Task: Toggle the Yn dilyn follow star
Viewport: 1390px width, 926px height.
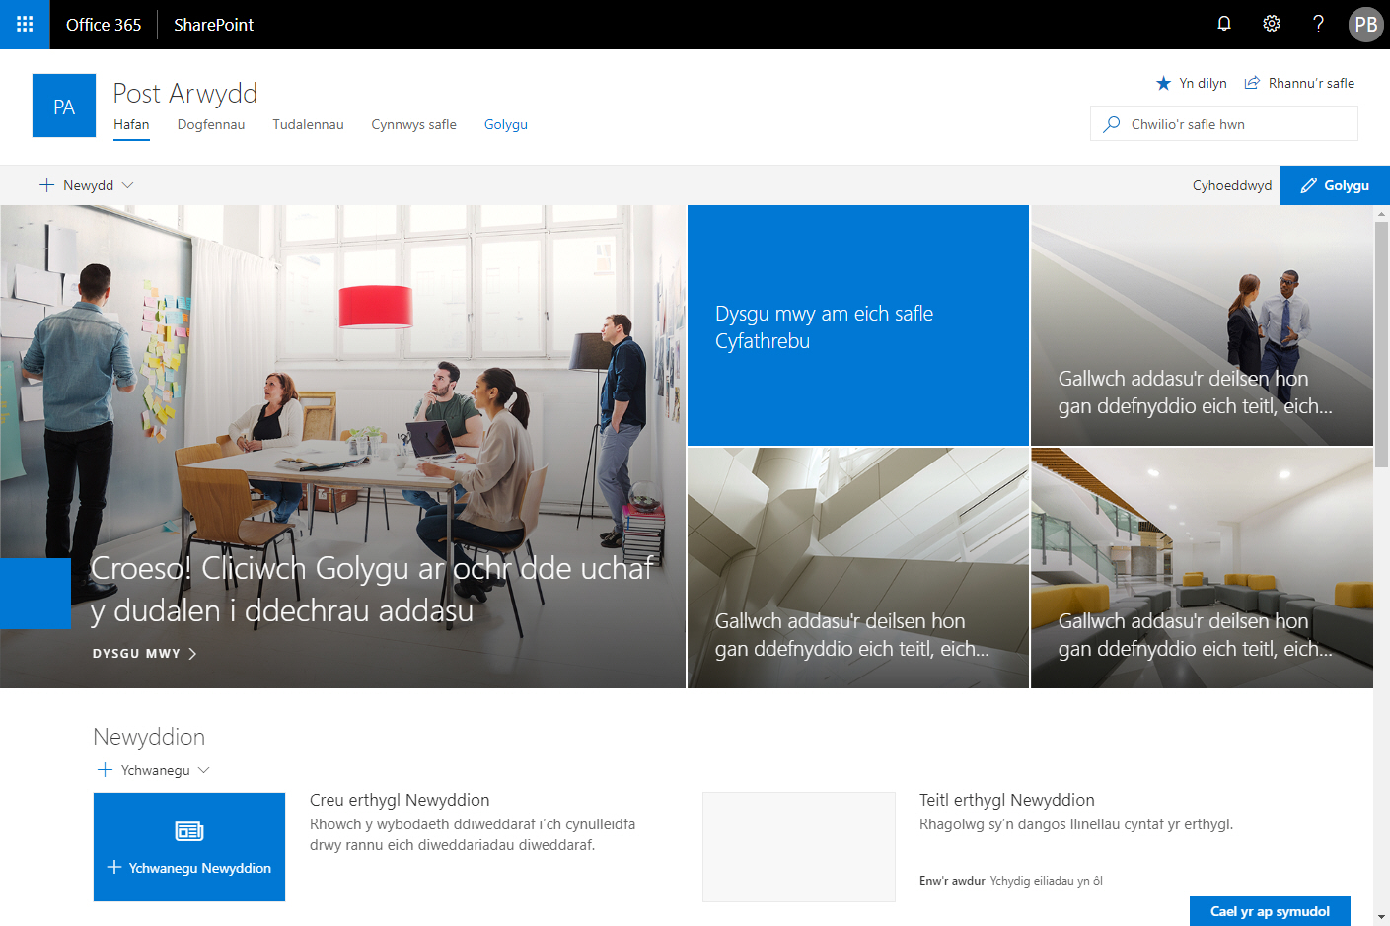Action: (1164, 83)
